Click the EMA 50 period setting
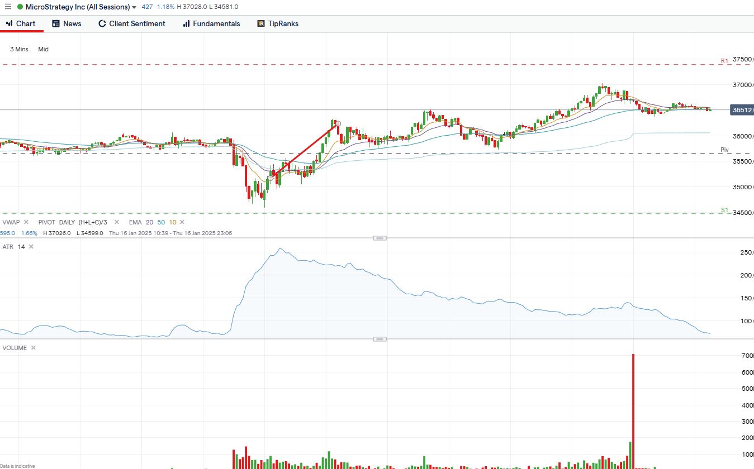 [x=161, y=222]
